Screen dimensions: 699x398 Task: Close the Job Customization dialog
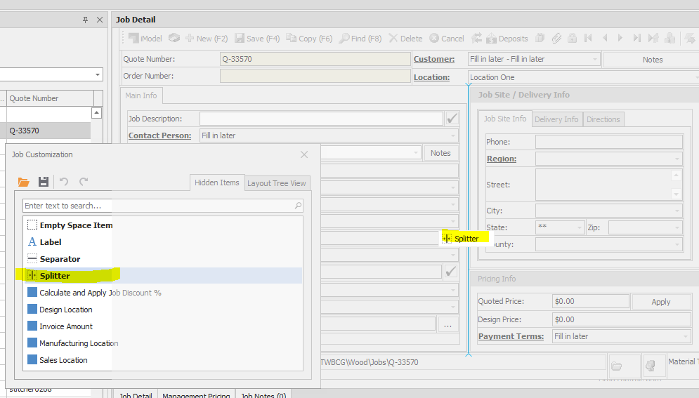304,154
